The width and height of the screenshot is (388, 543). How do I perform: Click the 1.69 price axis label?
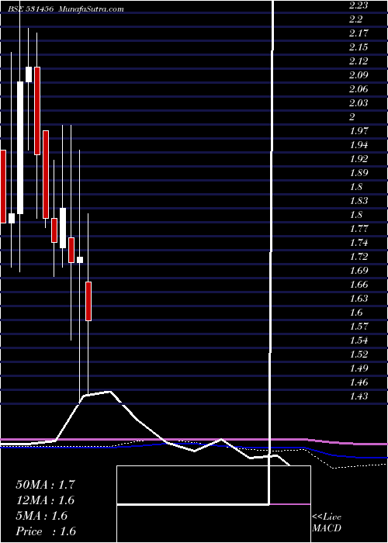click(359, 271)
